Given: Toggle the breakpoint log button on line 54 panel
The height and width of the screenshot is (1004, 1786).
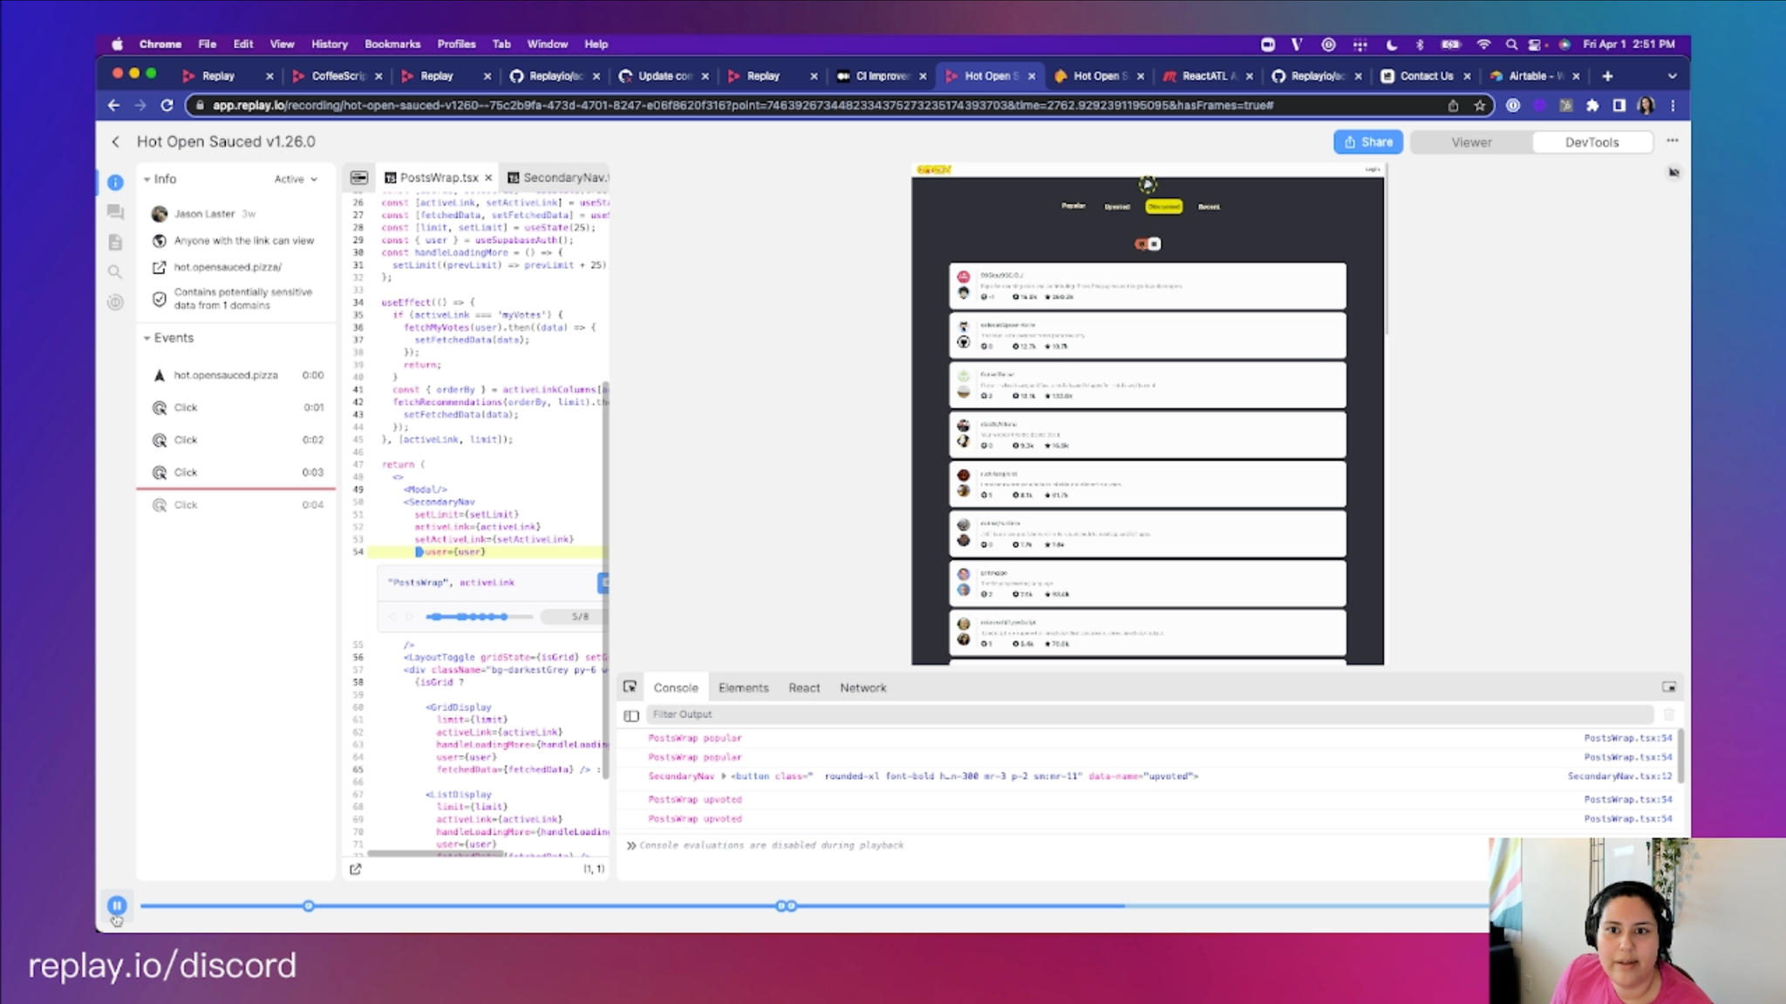Looking at the screenshot, I should click(x=603, y=582).
